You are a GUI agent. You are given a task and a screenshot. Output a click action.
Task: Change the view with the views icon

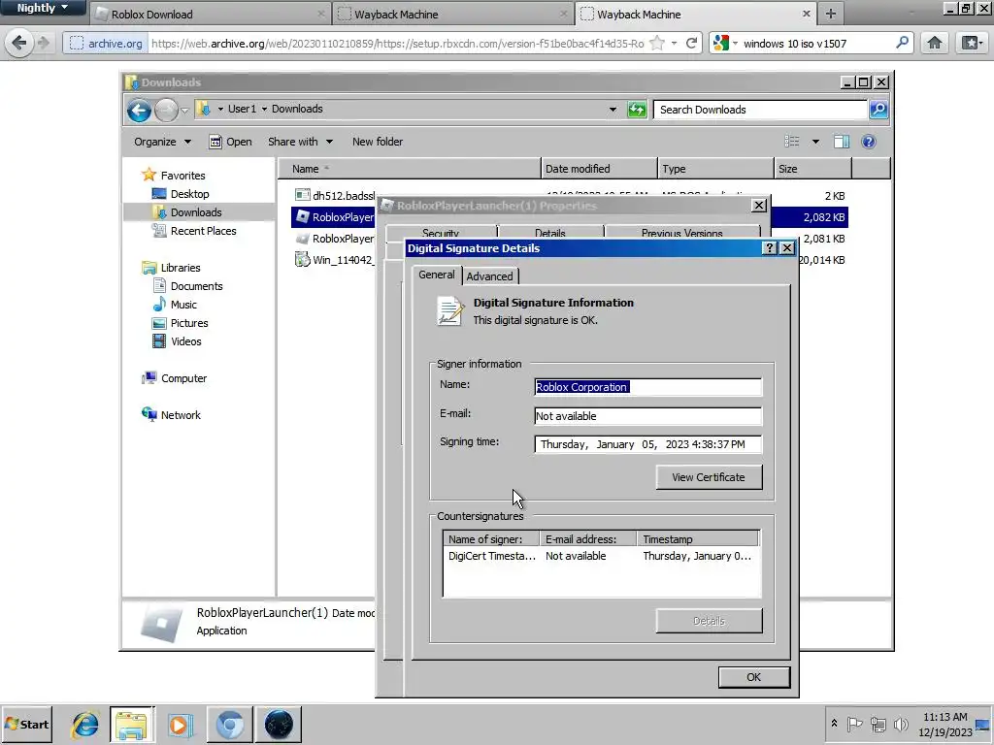pyautogui.click(x=792, y=142)
